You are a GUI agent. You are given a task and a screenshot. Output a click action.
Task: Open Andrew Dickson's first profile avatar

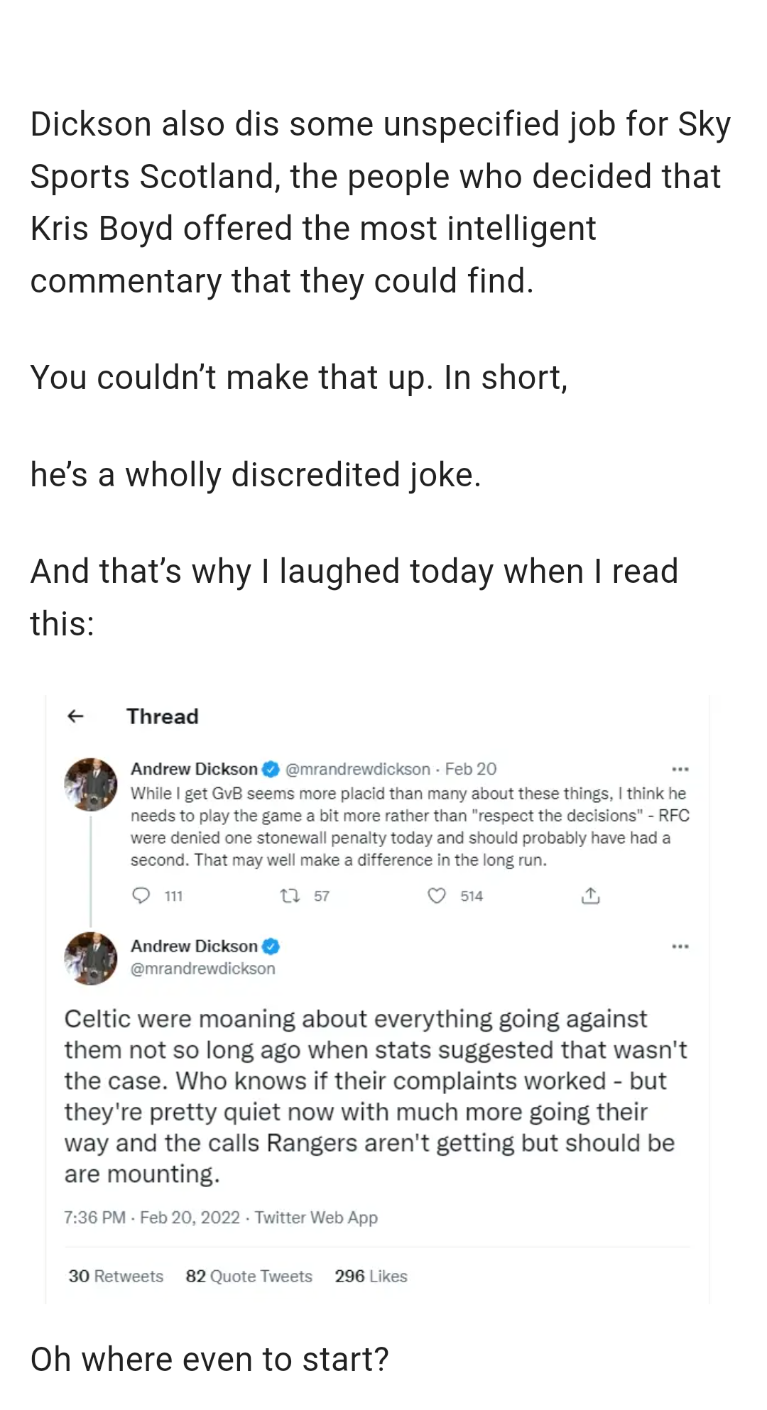click(x=91, y=784)
